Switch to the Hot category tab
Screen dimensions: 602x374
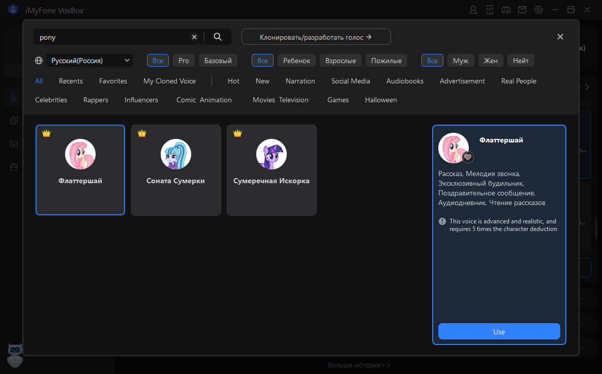(233, 81)
